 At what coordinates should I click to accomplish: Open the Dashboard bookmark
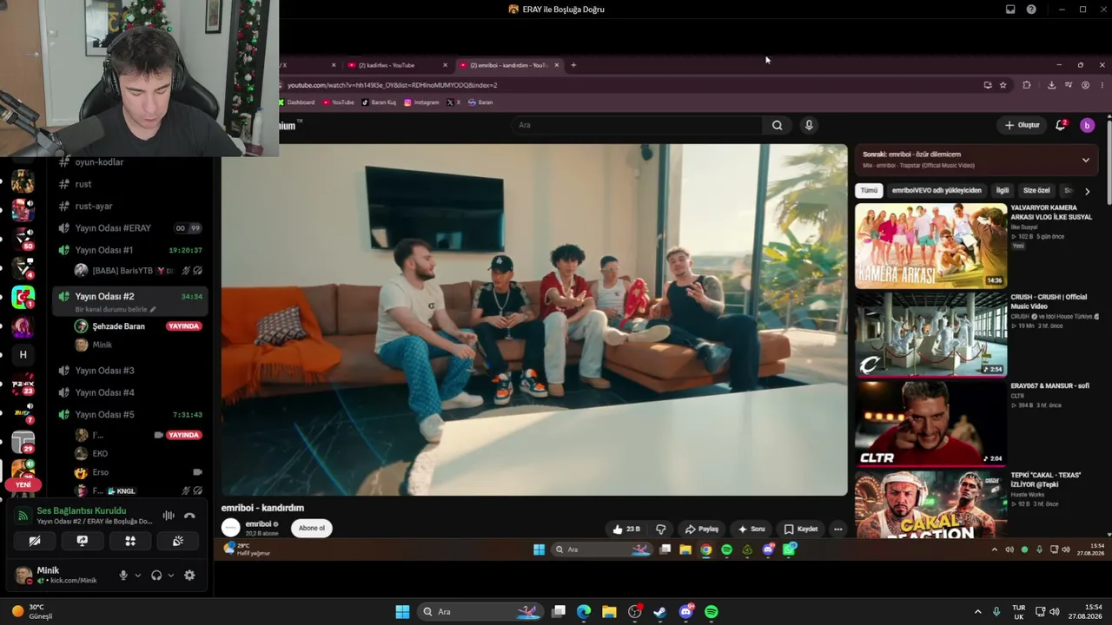pyautogui.click(x=296, y=102)
